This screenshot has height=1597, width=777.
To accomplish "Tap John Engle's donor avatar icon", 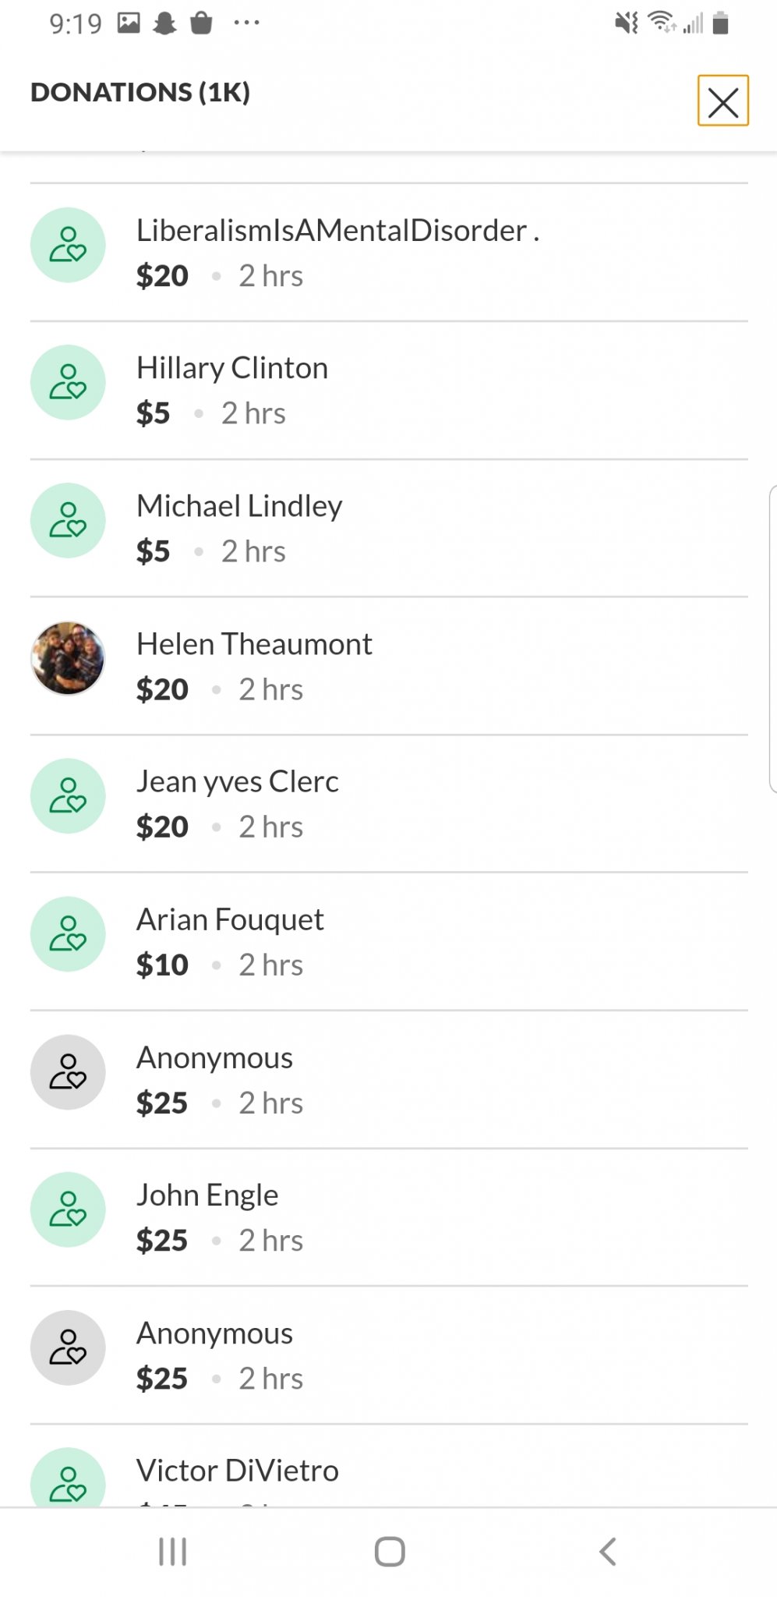I will tap(68, 1209).
